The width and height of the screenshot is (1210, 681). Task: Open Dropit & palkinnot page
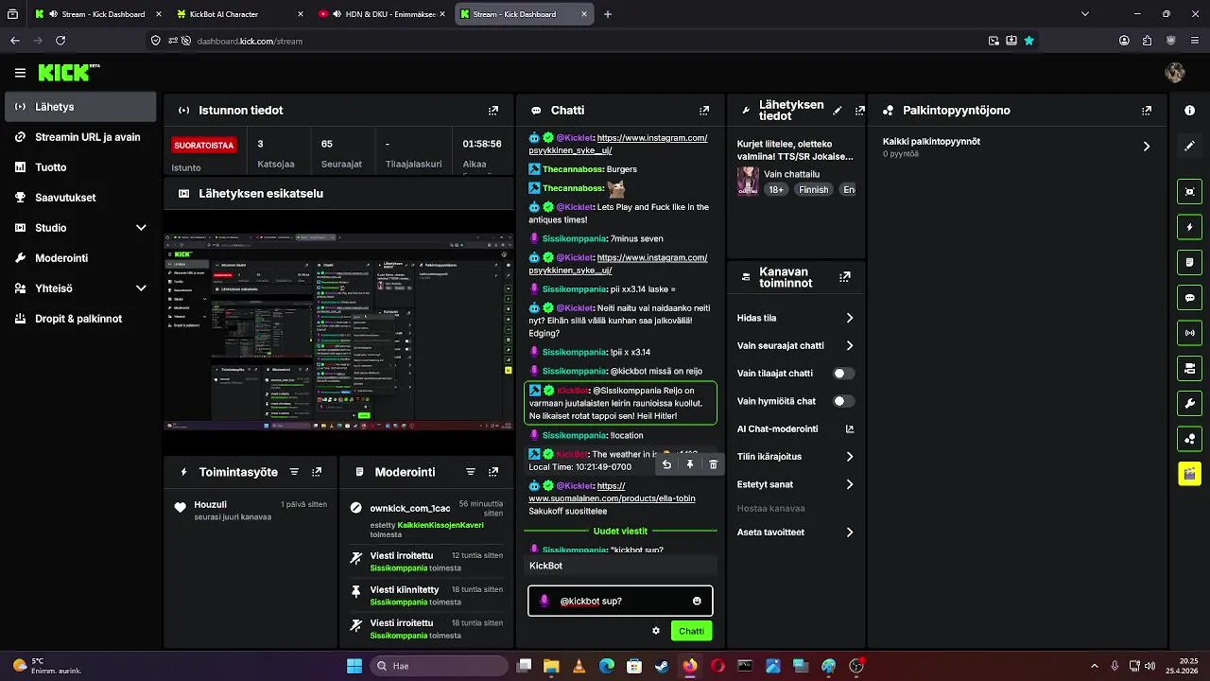[x=80, y=319]
